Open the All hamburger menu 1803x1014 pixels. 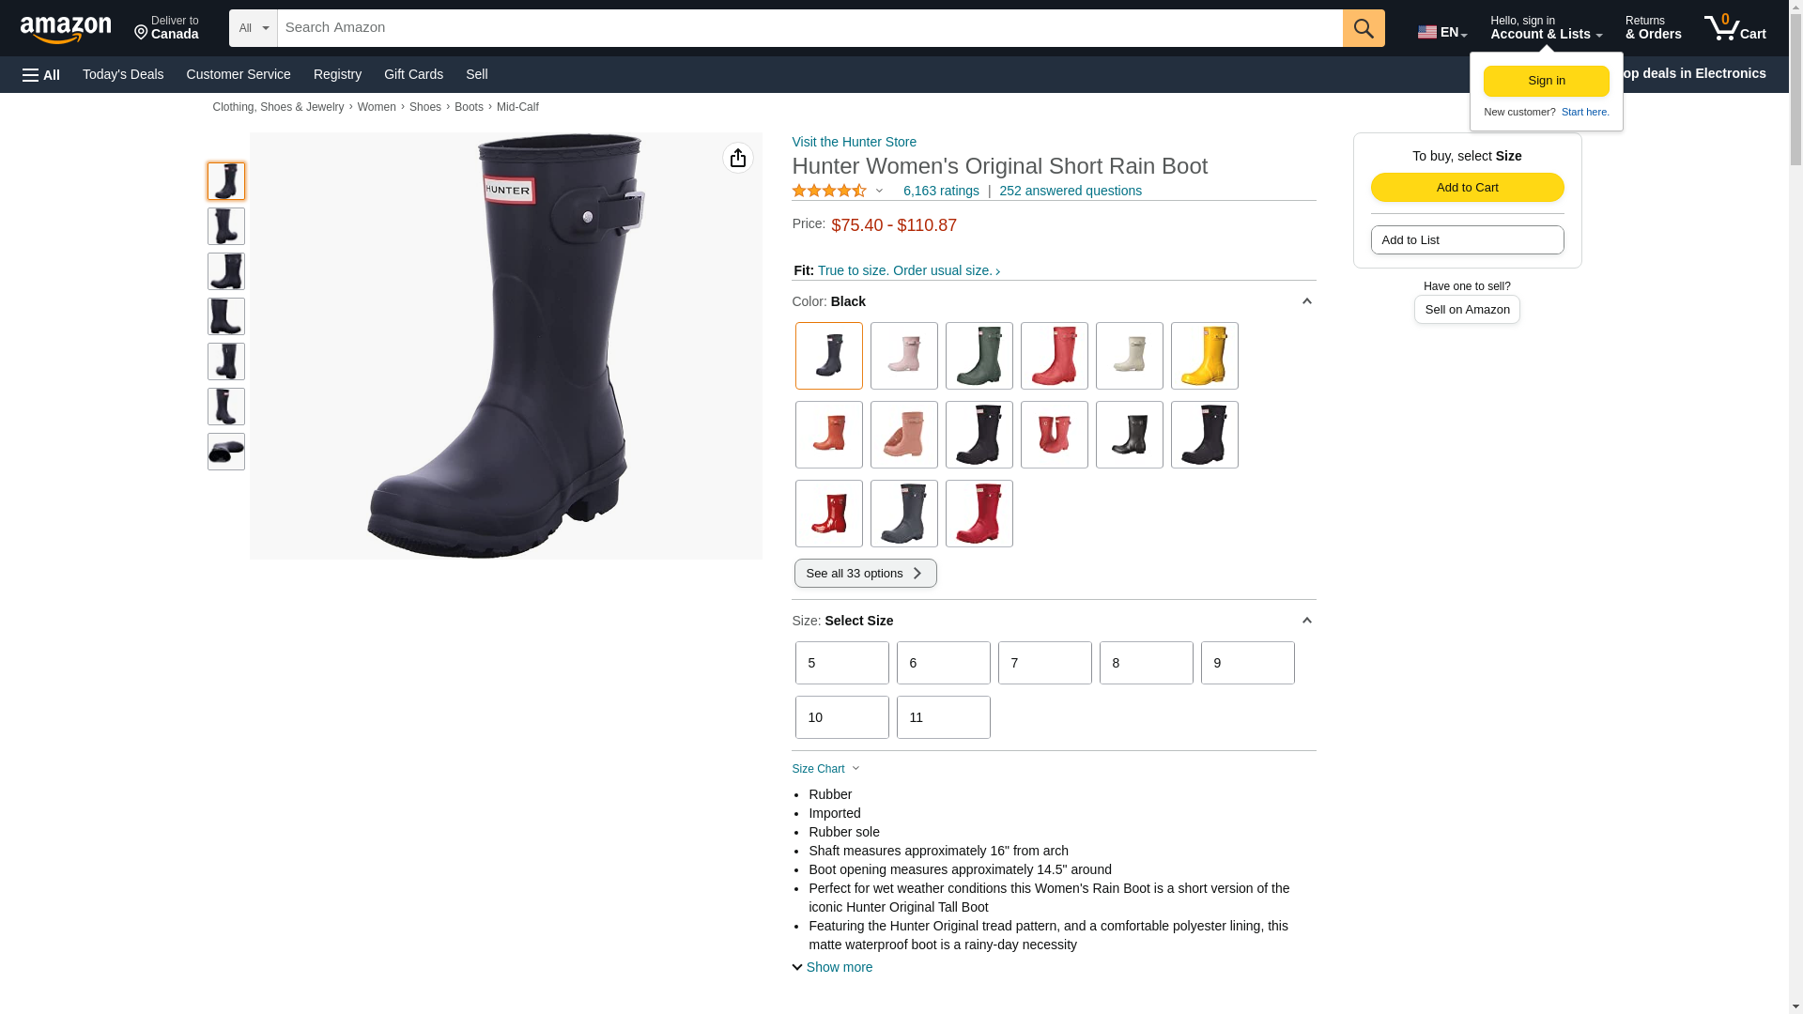[41, 74]
